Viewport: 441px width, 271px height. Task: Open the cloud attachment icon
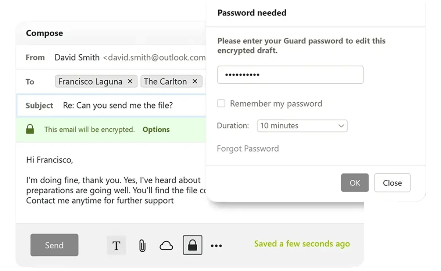[x=166, y=246]
